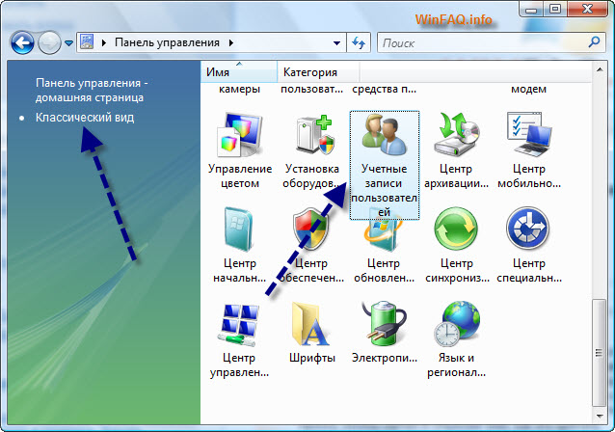Open Шрифты fonts folder icon
Image resolution: width=615 pixels, height=432 pixels.
311,324
